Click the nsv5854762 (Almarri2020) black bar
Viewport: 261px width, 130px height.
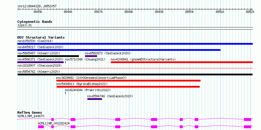[135, 74]
